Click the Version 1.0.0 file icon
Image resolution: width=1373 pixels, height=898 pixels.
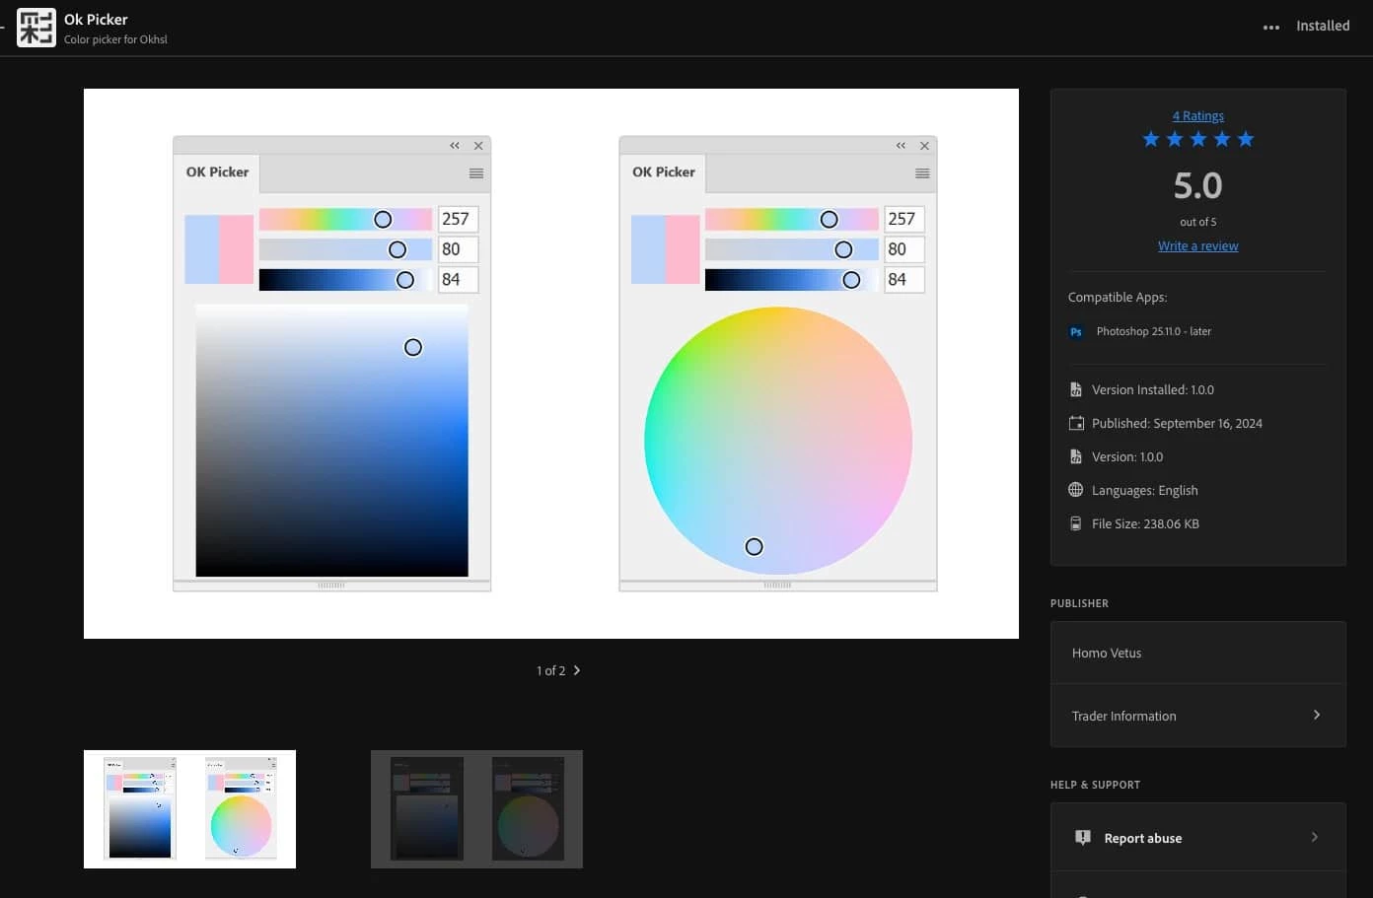pos(1076,456)
